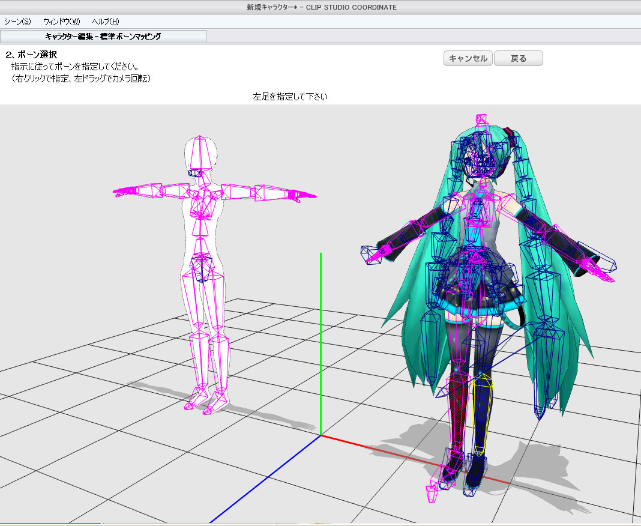Click the 戻る button

point(519,58)
